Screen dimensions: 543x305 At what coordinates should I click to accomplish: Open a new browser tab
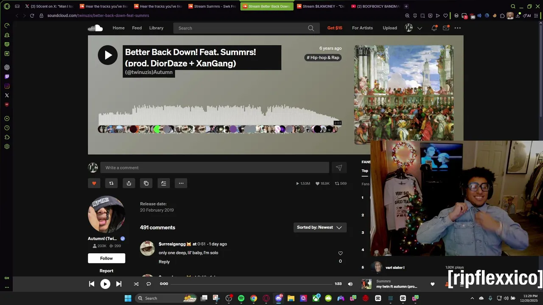click(x=406, y=6)
